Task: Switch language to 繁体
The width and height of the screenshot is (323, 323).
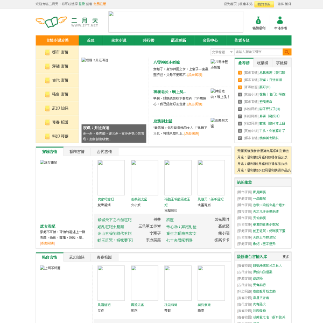Action: pyautogui.click(x=288, y=4)
